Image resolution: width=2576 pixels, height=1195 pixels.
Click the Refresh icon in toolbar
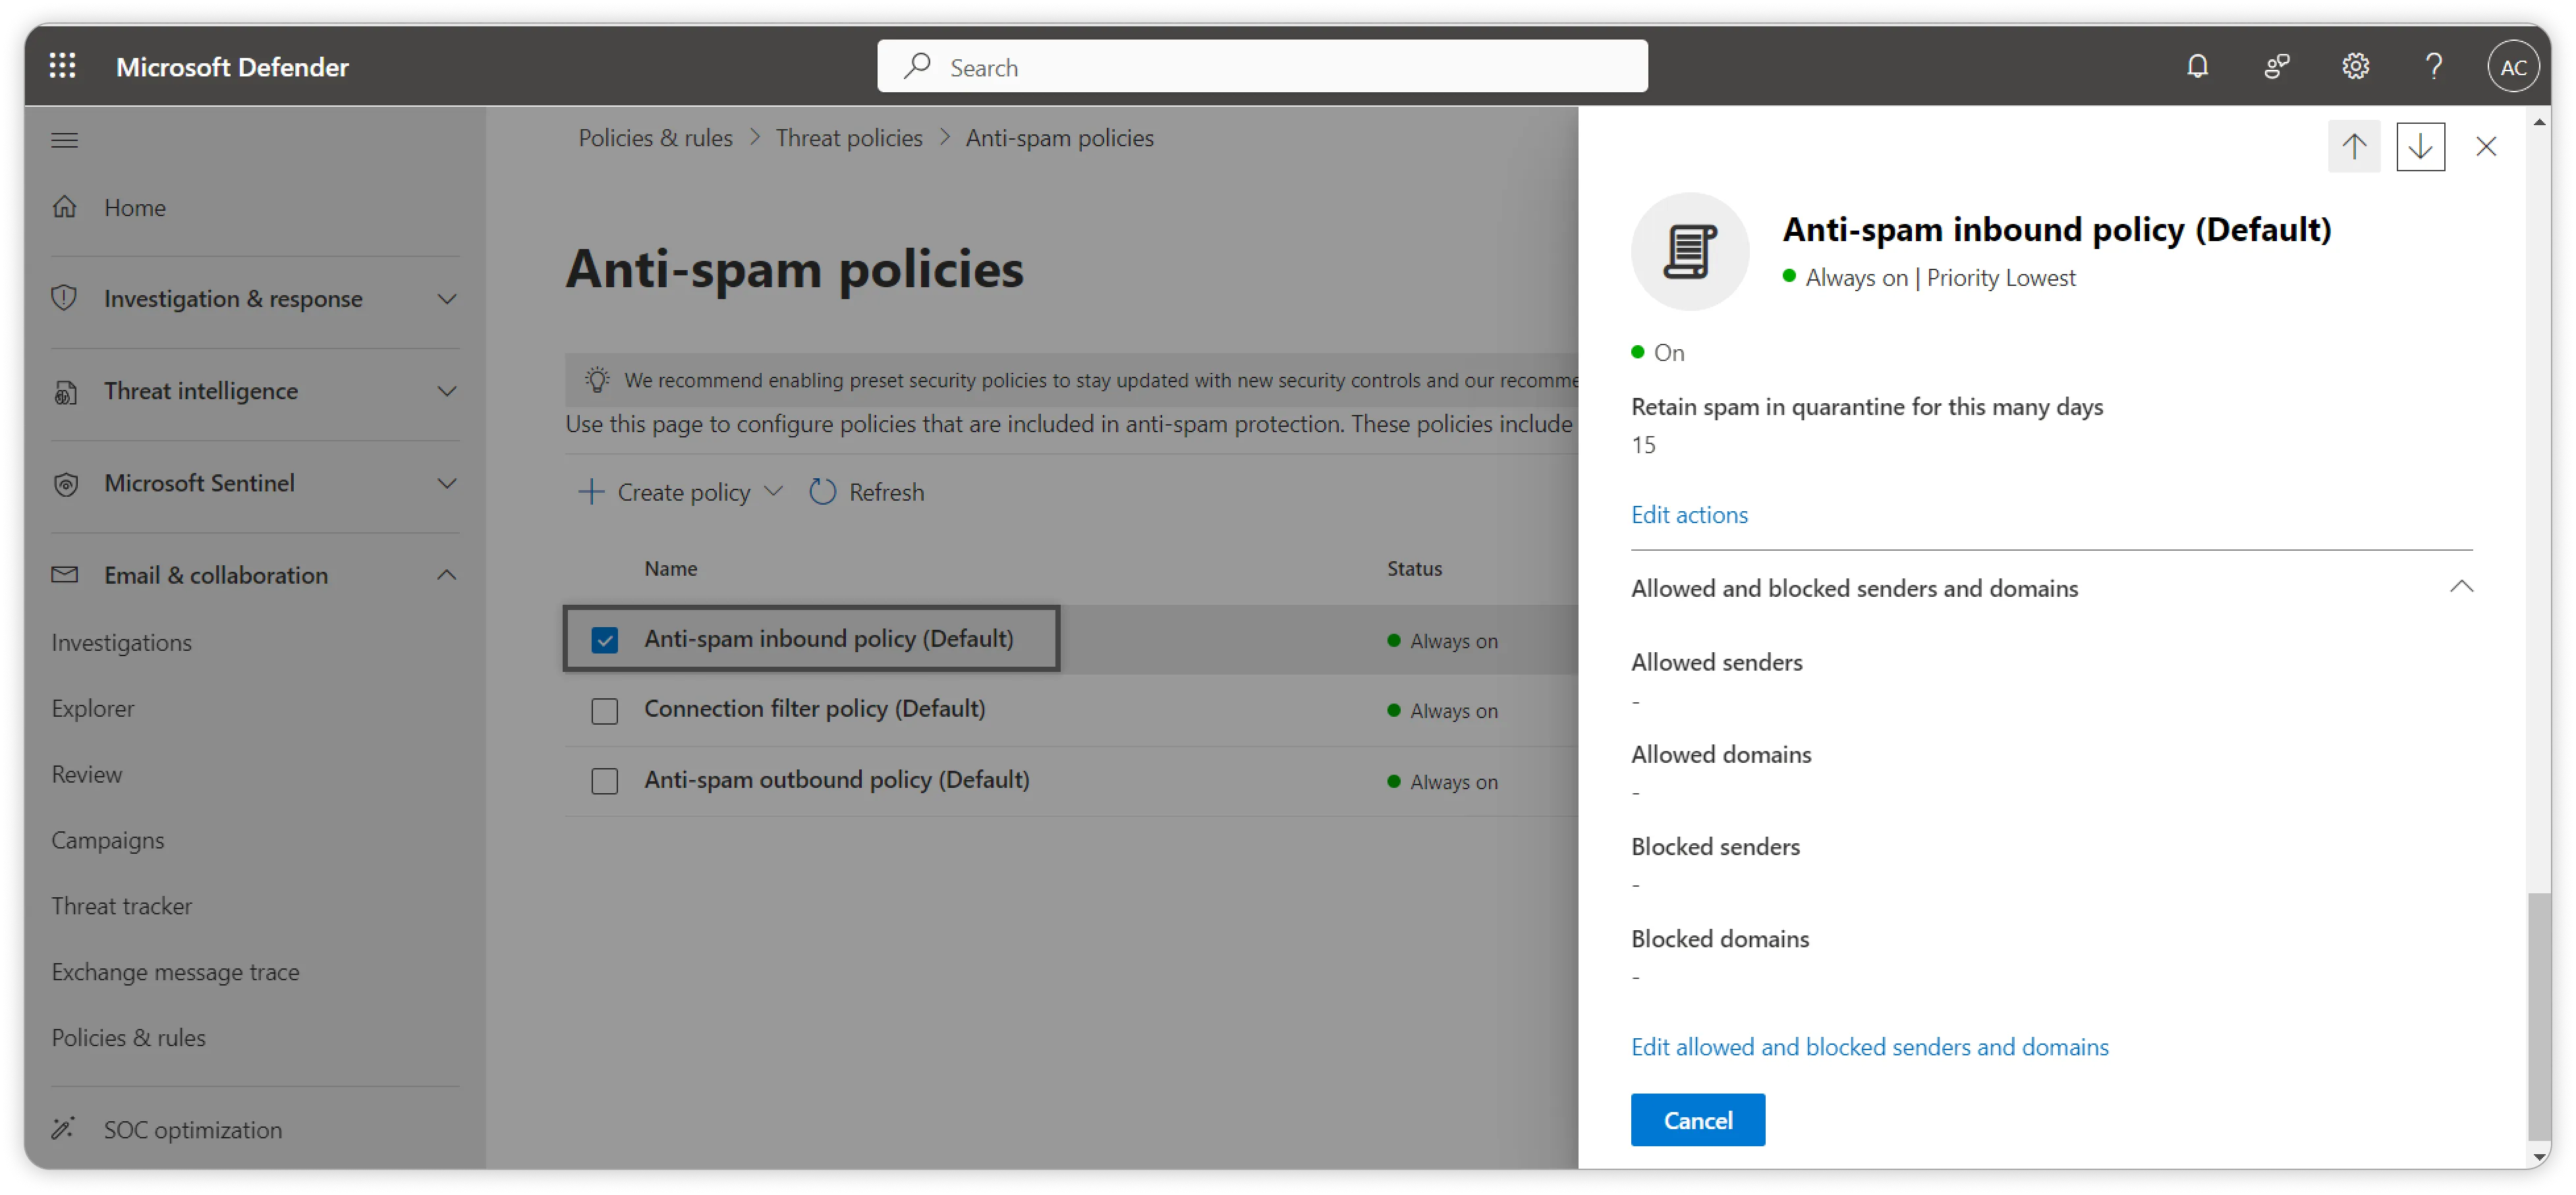coord(822,492)
